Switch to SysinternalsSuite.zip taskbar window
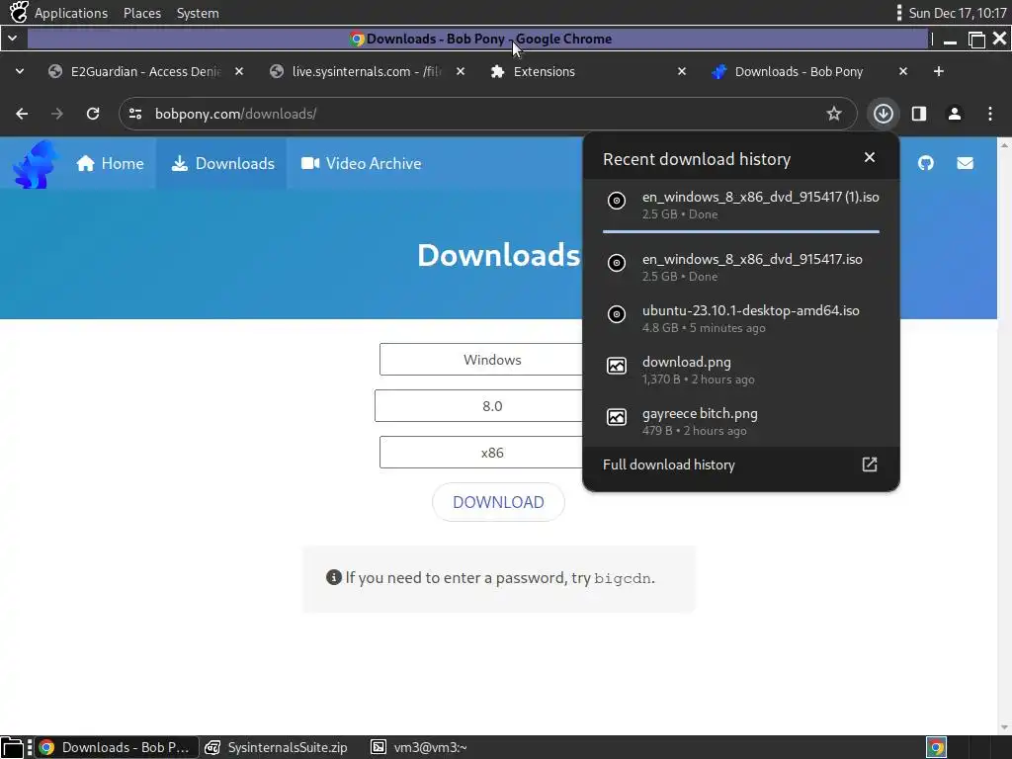1012x759 pixels. point(278,747)
